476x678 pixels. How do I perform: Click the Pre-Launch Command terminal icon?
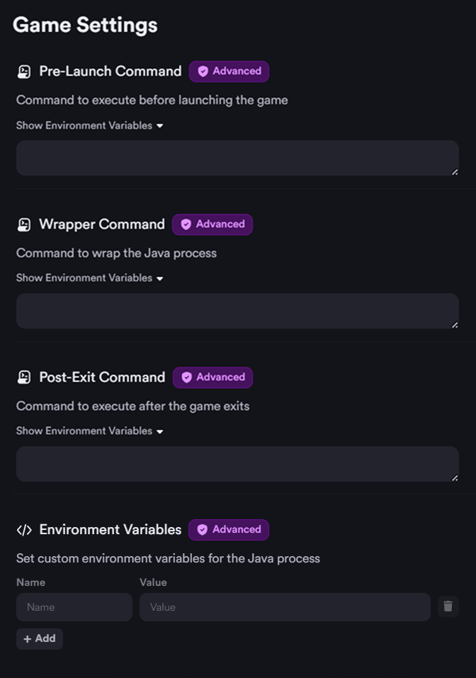[24, 72]
